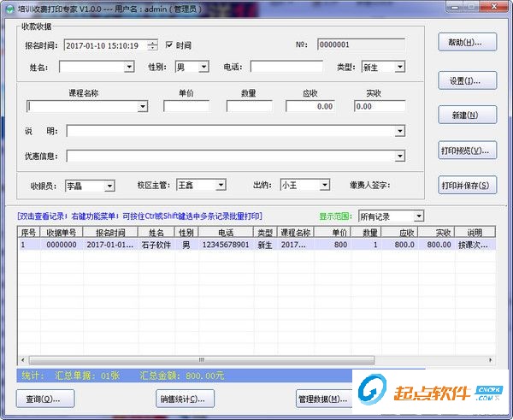Screen dimensions: 513x420
Task: Expand the 校区主管 dropdown showing 王鑫
Action: 220,185
